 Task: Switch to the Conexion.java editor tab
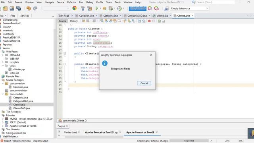[87, 15]
